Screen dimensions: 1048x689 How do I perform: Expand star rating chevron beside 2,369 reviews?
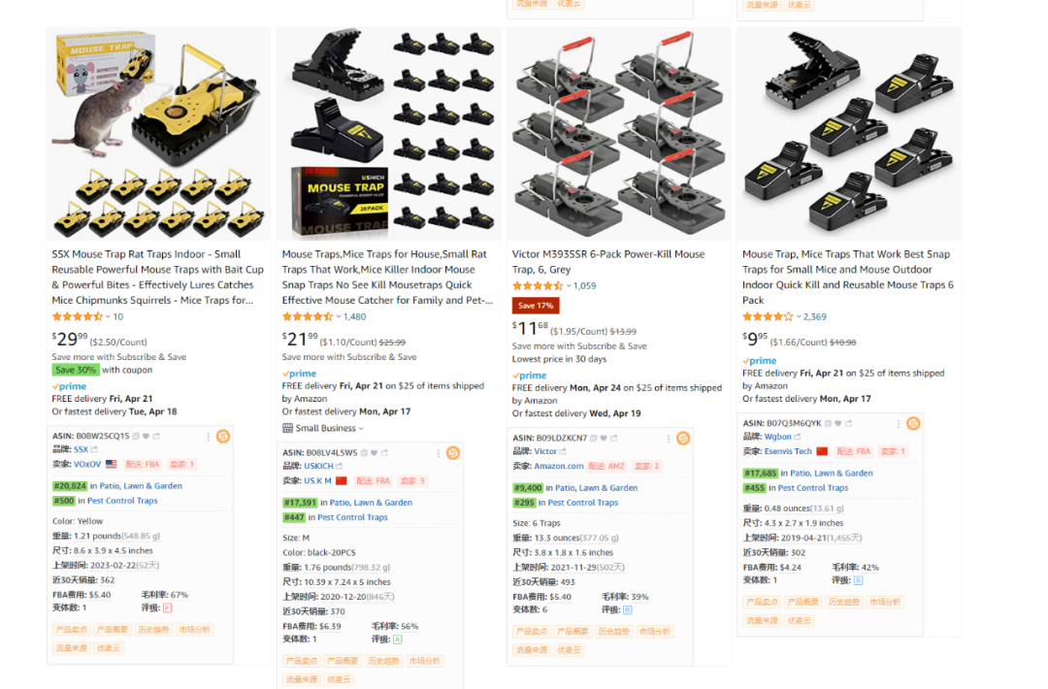click(799, 316)
